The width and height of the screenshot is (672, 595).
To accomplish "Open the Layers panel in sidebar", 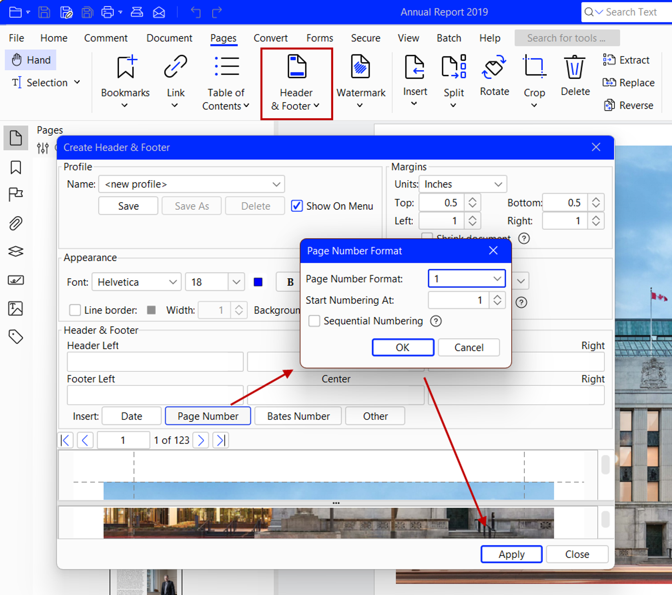I will (15, 252).
